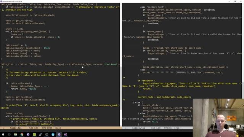244x137 pixels.
Task: Click the case "declare_font": line in slides.jai
Action: [153, 7]
